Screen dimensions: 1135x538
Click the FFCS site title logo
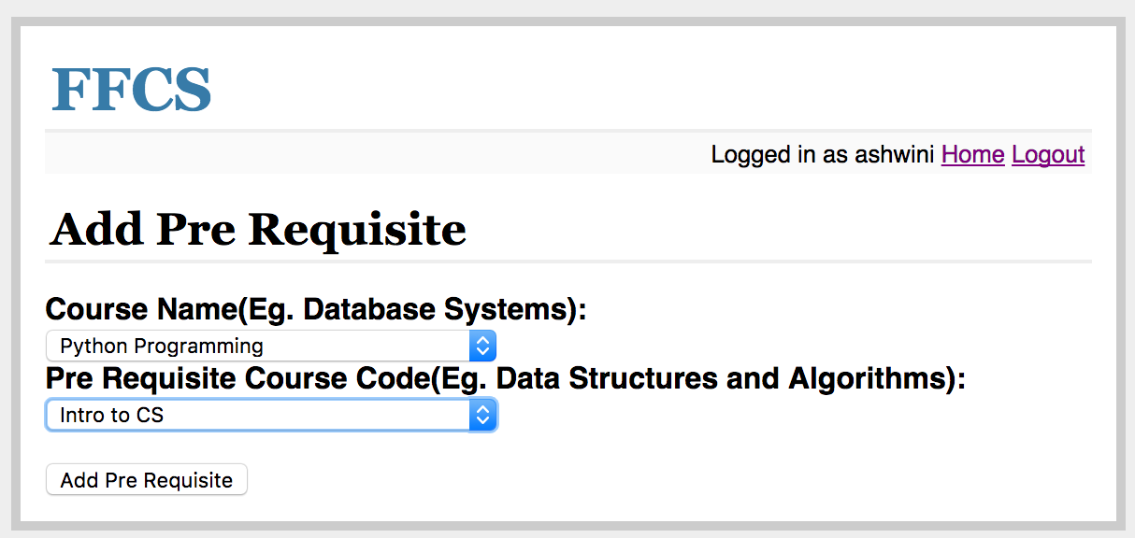coord(132,90)
